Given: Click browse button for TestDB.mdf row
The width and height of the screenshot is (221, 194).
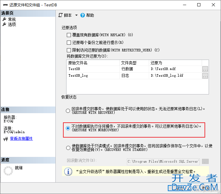Looking at the screenshot, I should click(205, 69).
